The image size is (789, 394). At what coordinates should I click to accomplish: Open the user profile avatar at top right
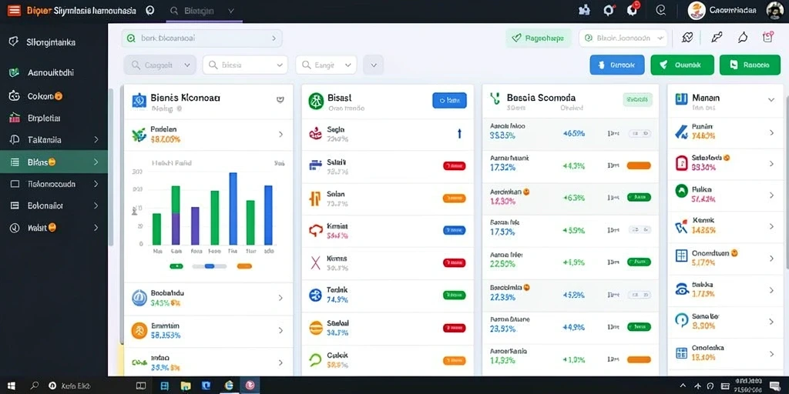coord(774,10)
